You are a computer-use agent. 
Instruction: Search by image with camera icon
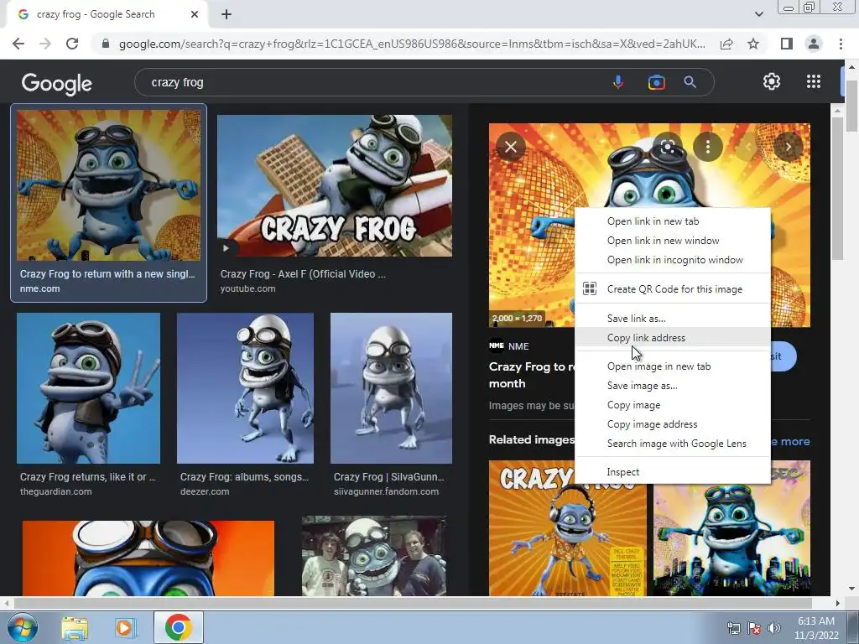(656, 82)
